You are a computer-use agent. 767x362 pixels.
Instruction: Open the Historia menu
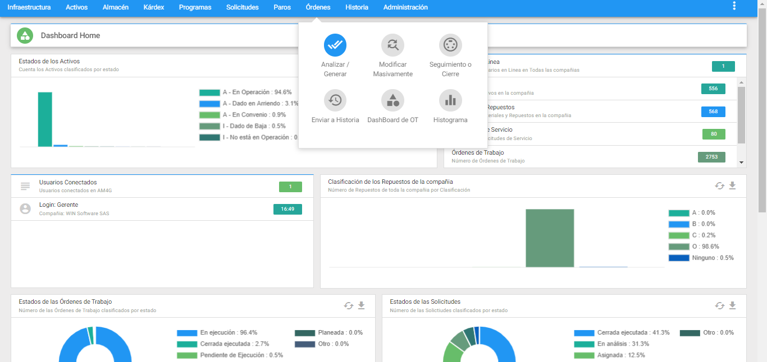click(357, 7)
